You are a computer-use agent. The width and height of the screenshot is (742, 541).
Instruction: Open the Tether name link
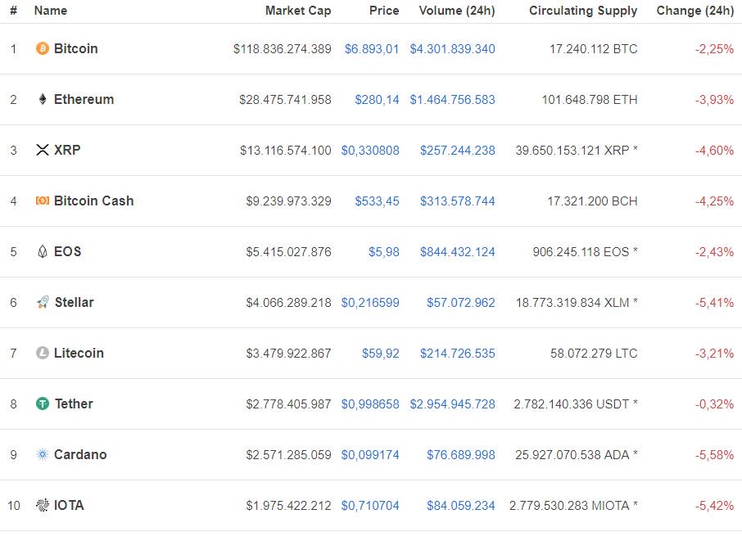coord(74,403)
